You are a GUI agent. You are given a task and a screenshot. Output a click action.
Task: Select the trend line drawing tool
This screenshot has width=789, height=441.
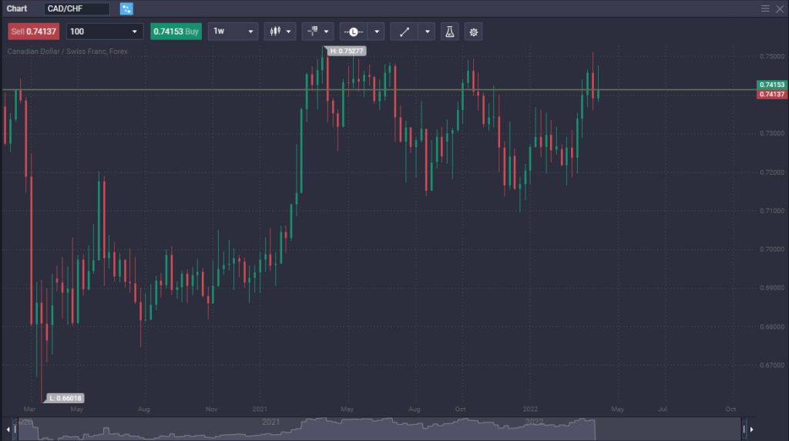tap(405, 32)
